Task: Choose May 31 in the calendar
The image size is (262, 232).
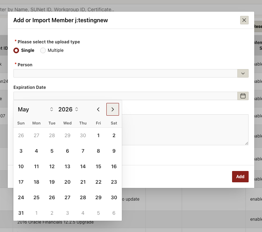Action: pos(21,213)
